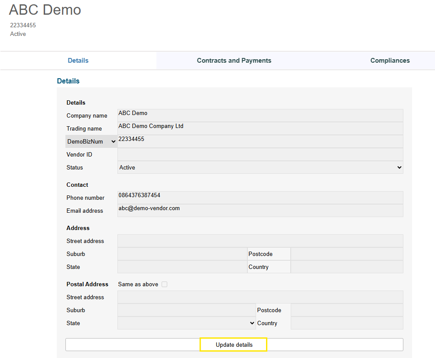Focus the Postal Address Postcode field
The image size is (435, 358).
(347, 310)
